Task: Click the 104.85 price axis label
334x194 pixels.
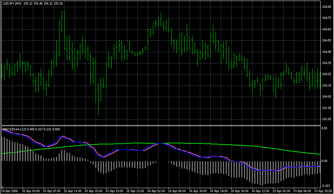Action: click(327, 7)
